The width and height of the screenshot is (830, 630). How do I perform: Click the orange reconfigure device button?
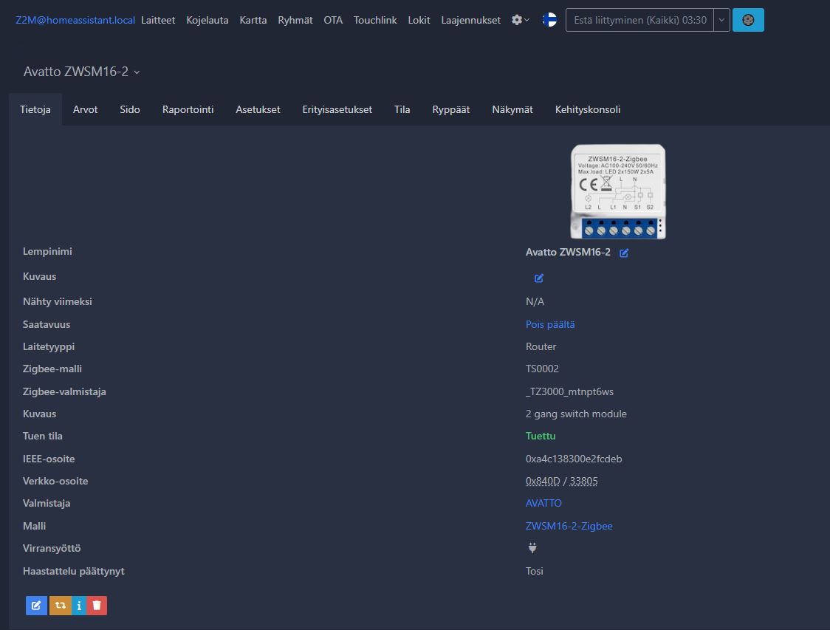[x=60, y=606]
